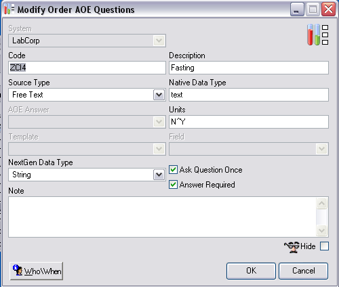Viewport: 339px width, 287px height.
Task: Click the OK button
Action: (251, 271)
